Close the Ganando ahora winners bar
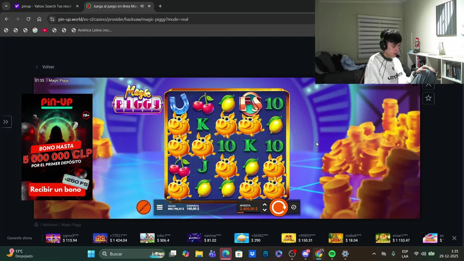This screenshot has width=464, height=261. [454, 238]
